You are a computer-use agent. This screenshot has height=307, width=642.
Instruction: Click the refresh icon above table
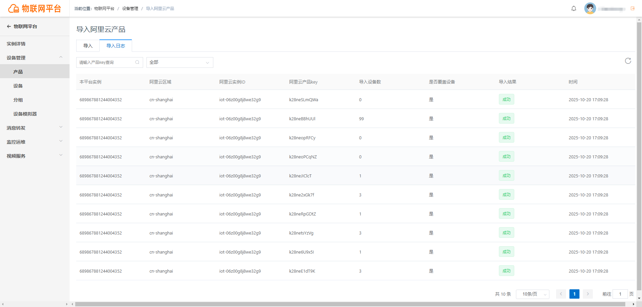(x=628, y=61)
